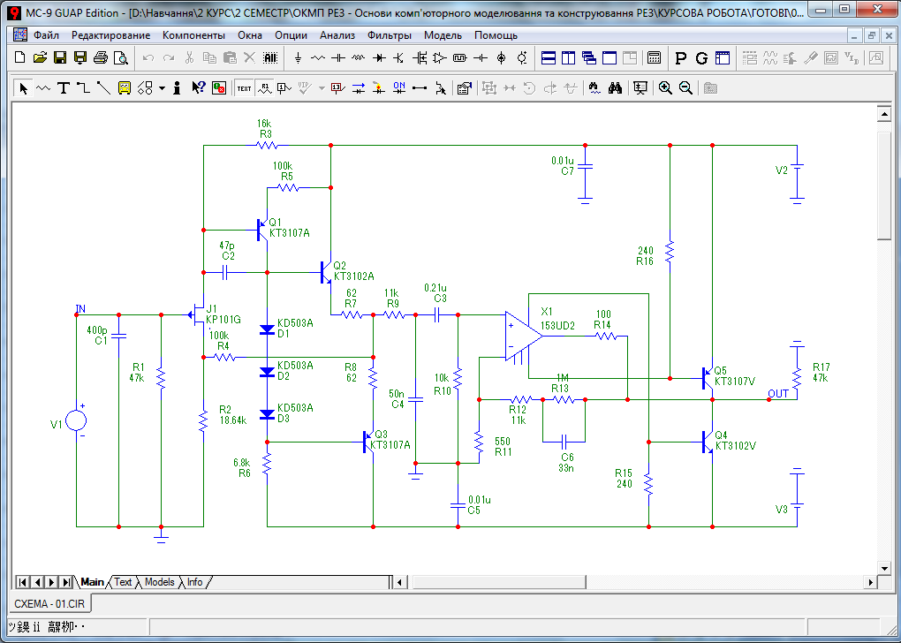Select voltage source V1
This screenshot has width=901, height=643.
76,420
